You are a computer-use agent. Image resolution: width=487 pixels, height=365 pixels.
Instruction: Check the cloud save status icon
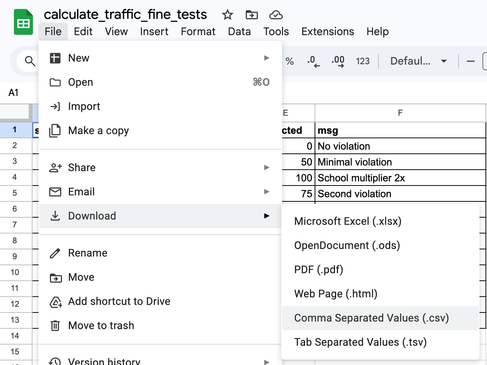276,15
